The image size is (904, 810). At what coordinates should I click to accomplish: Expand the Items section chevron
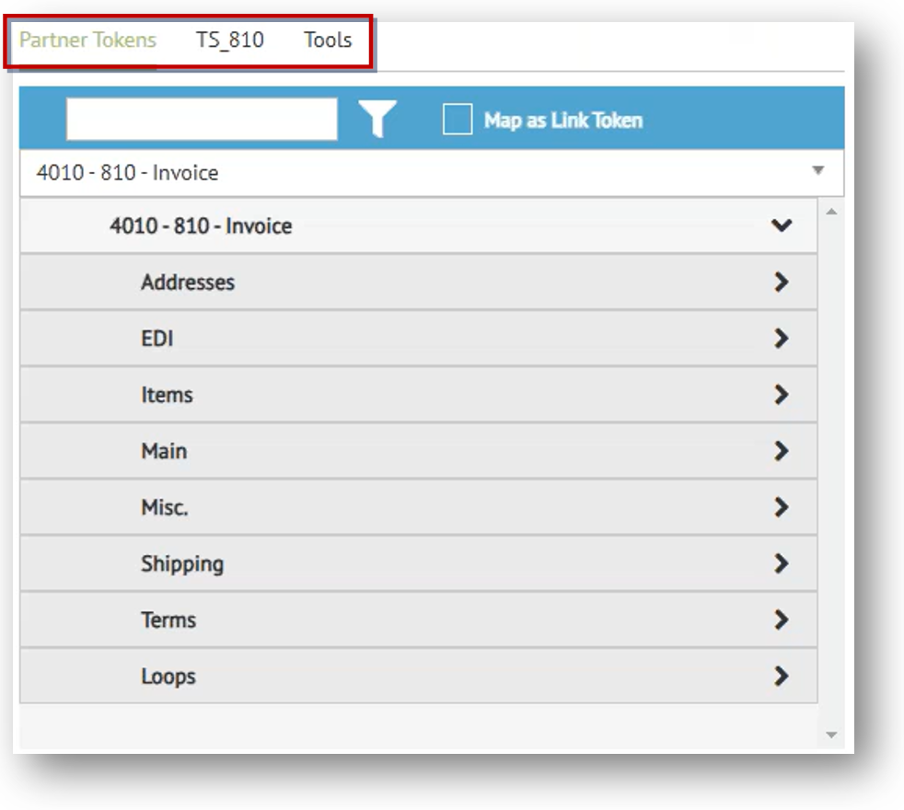click(781, 395)
